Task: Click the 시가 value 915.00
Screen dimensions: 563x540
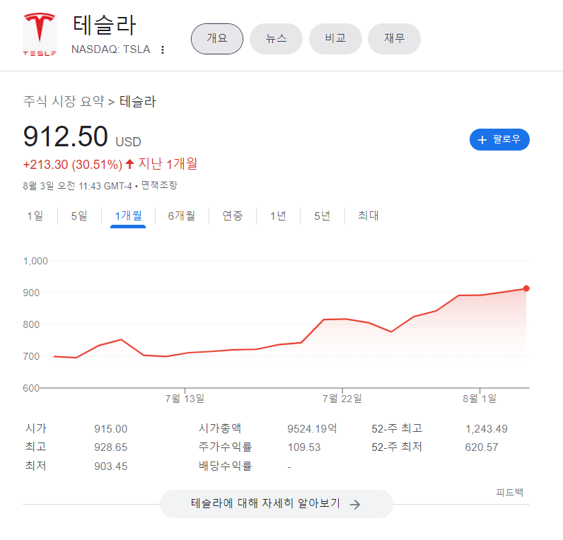Action: (x=110, y=429)
